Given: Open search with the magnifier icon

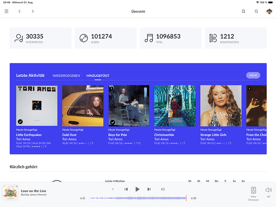Looking at the screenshot, I should (x=256, y=11).
